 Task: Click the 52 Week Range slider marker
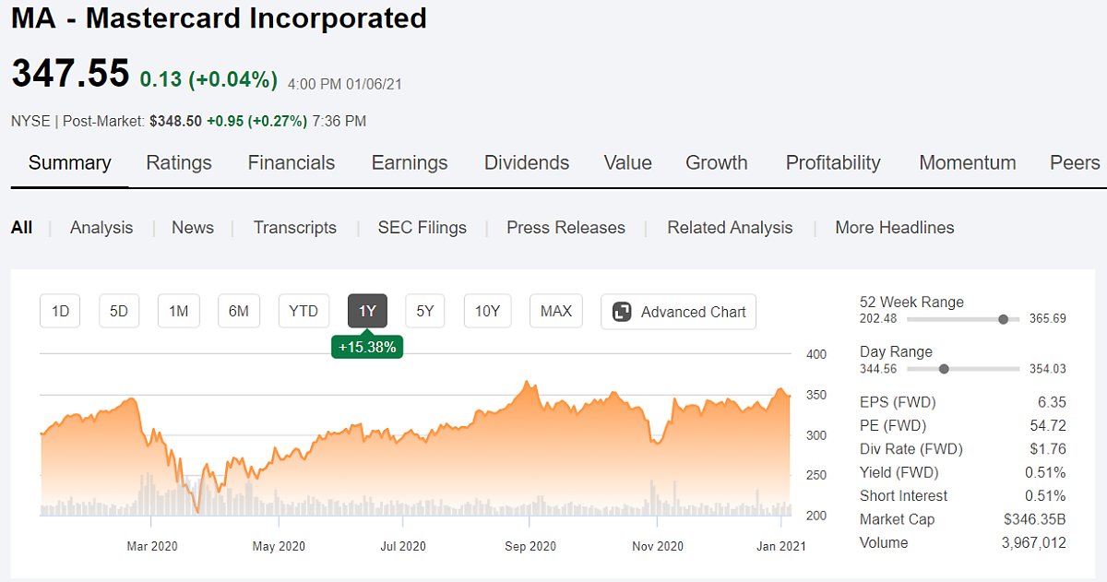[x=1003, y=319]
